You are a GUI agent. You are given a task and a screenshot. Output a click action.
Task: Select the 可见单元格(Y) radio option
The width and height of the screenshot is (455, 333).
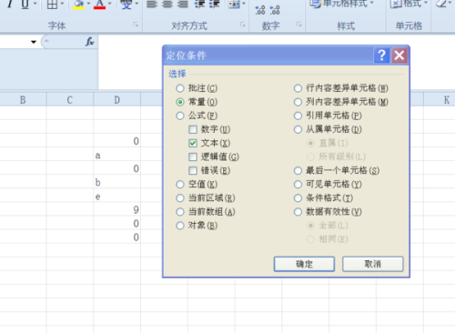(328, 184)
